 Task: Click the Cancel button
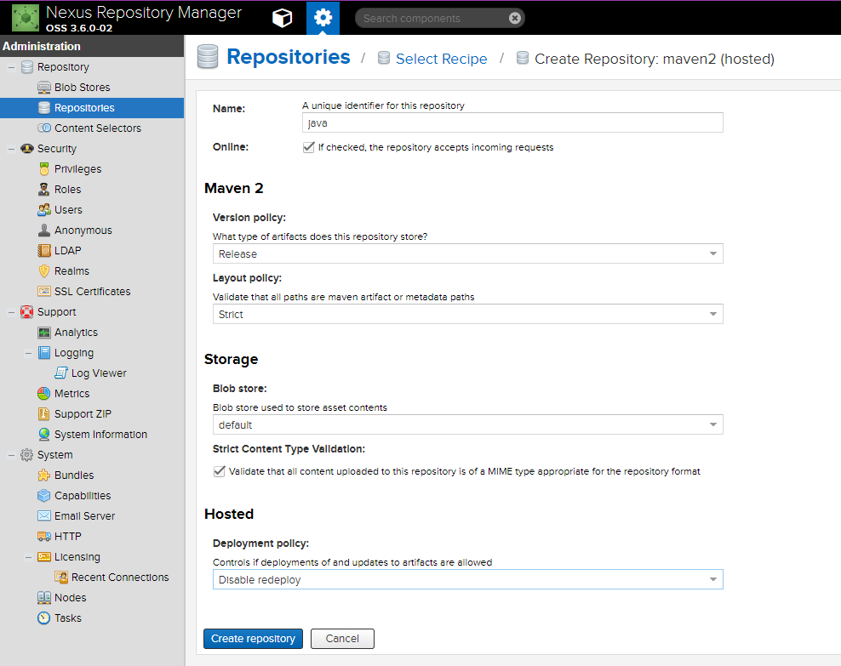tap(342, 639)
